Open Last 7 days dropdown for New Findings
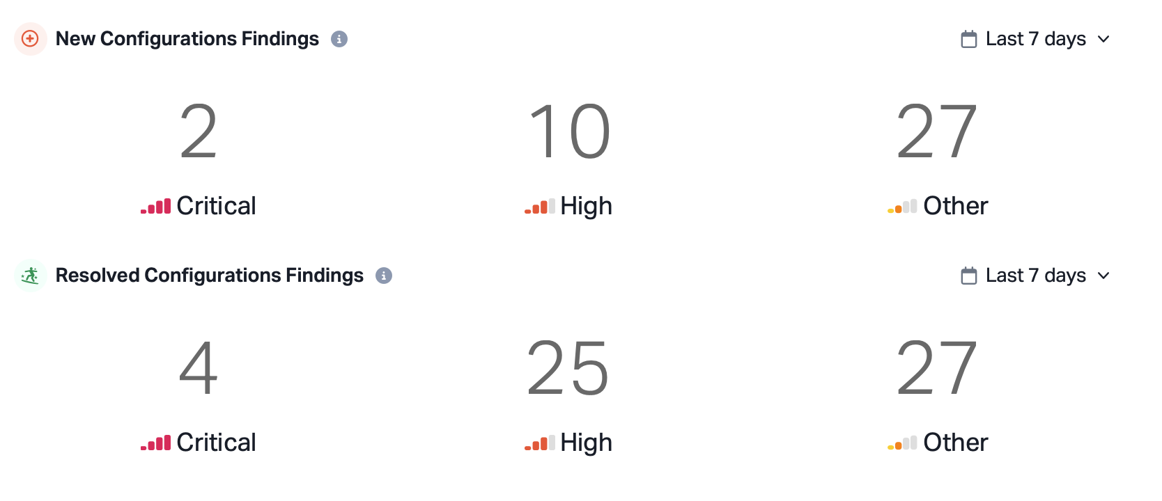This screenshot has height=501, width=1162. tap(1035, 39)
